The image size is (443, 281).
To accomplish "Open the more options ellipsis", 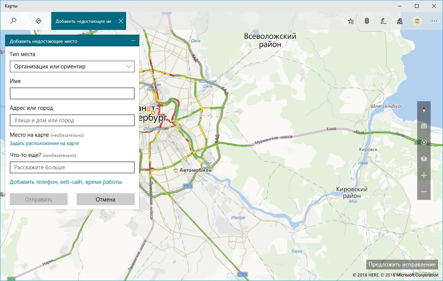I will point(434,21).
